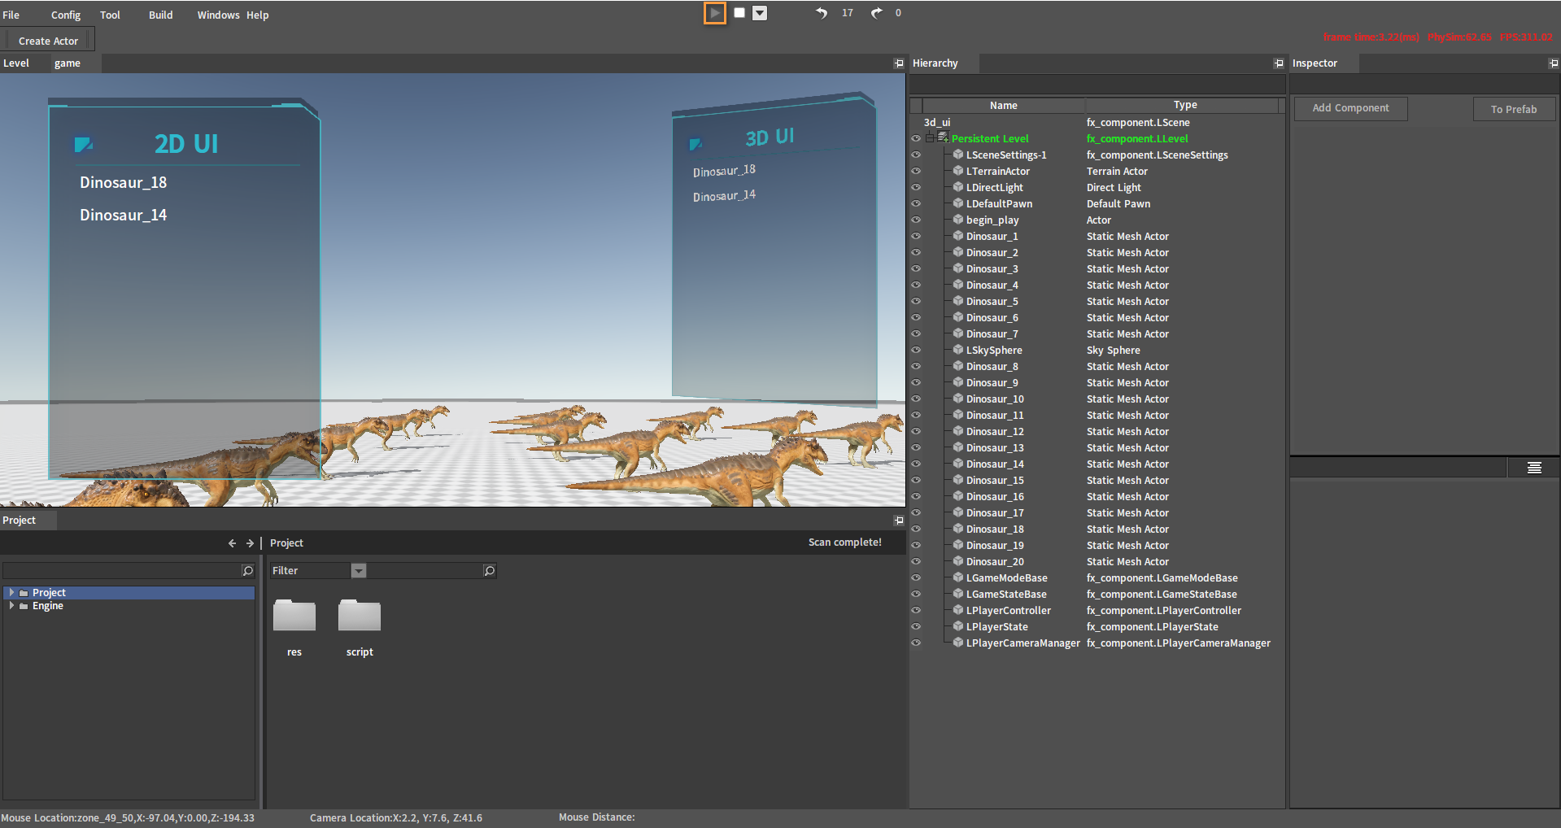1561x828 pixels.
Task: Click the undo arrow icon
Action: tap(822, 13)
